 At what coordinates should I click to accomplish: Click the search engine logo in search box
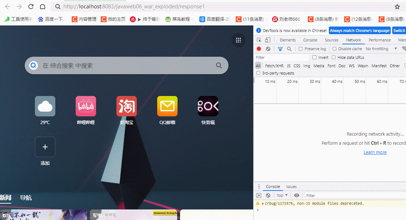pos(33,65)
